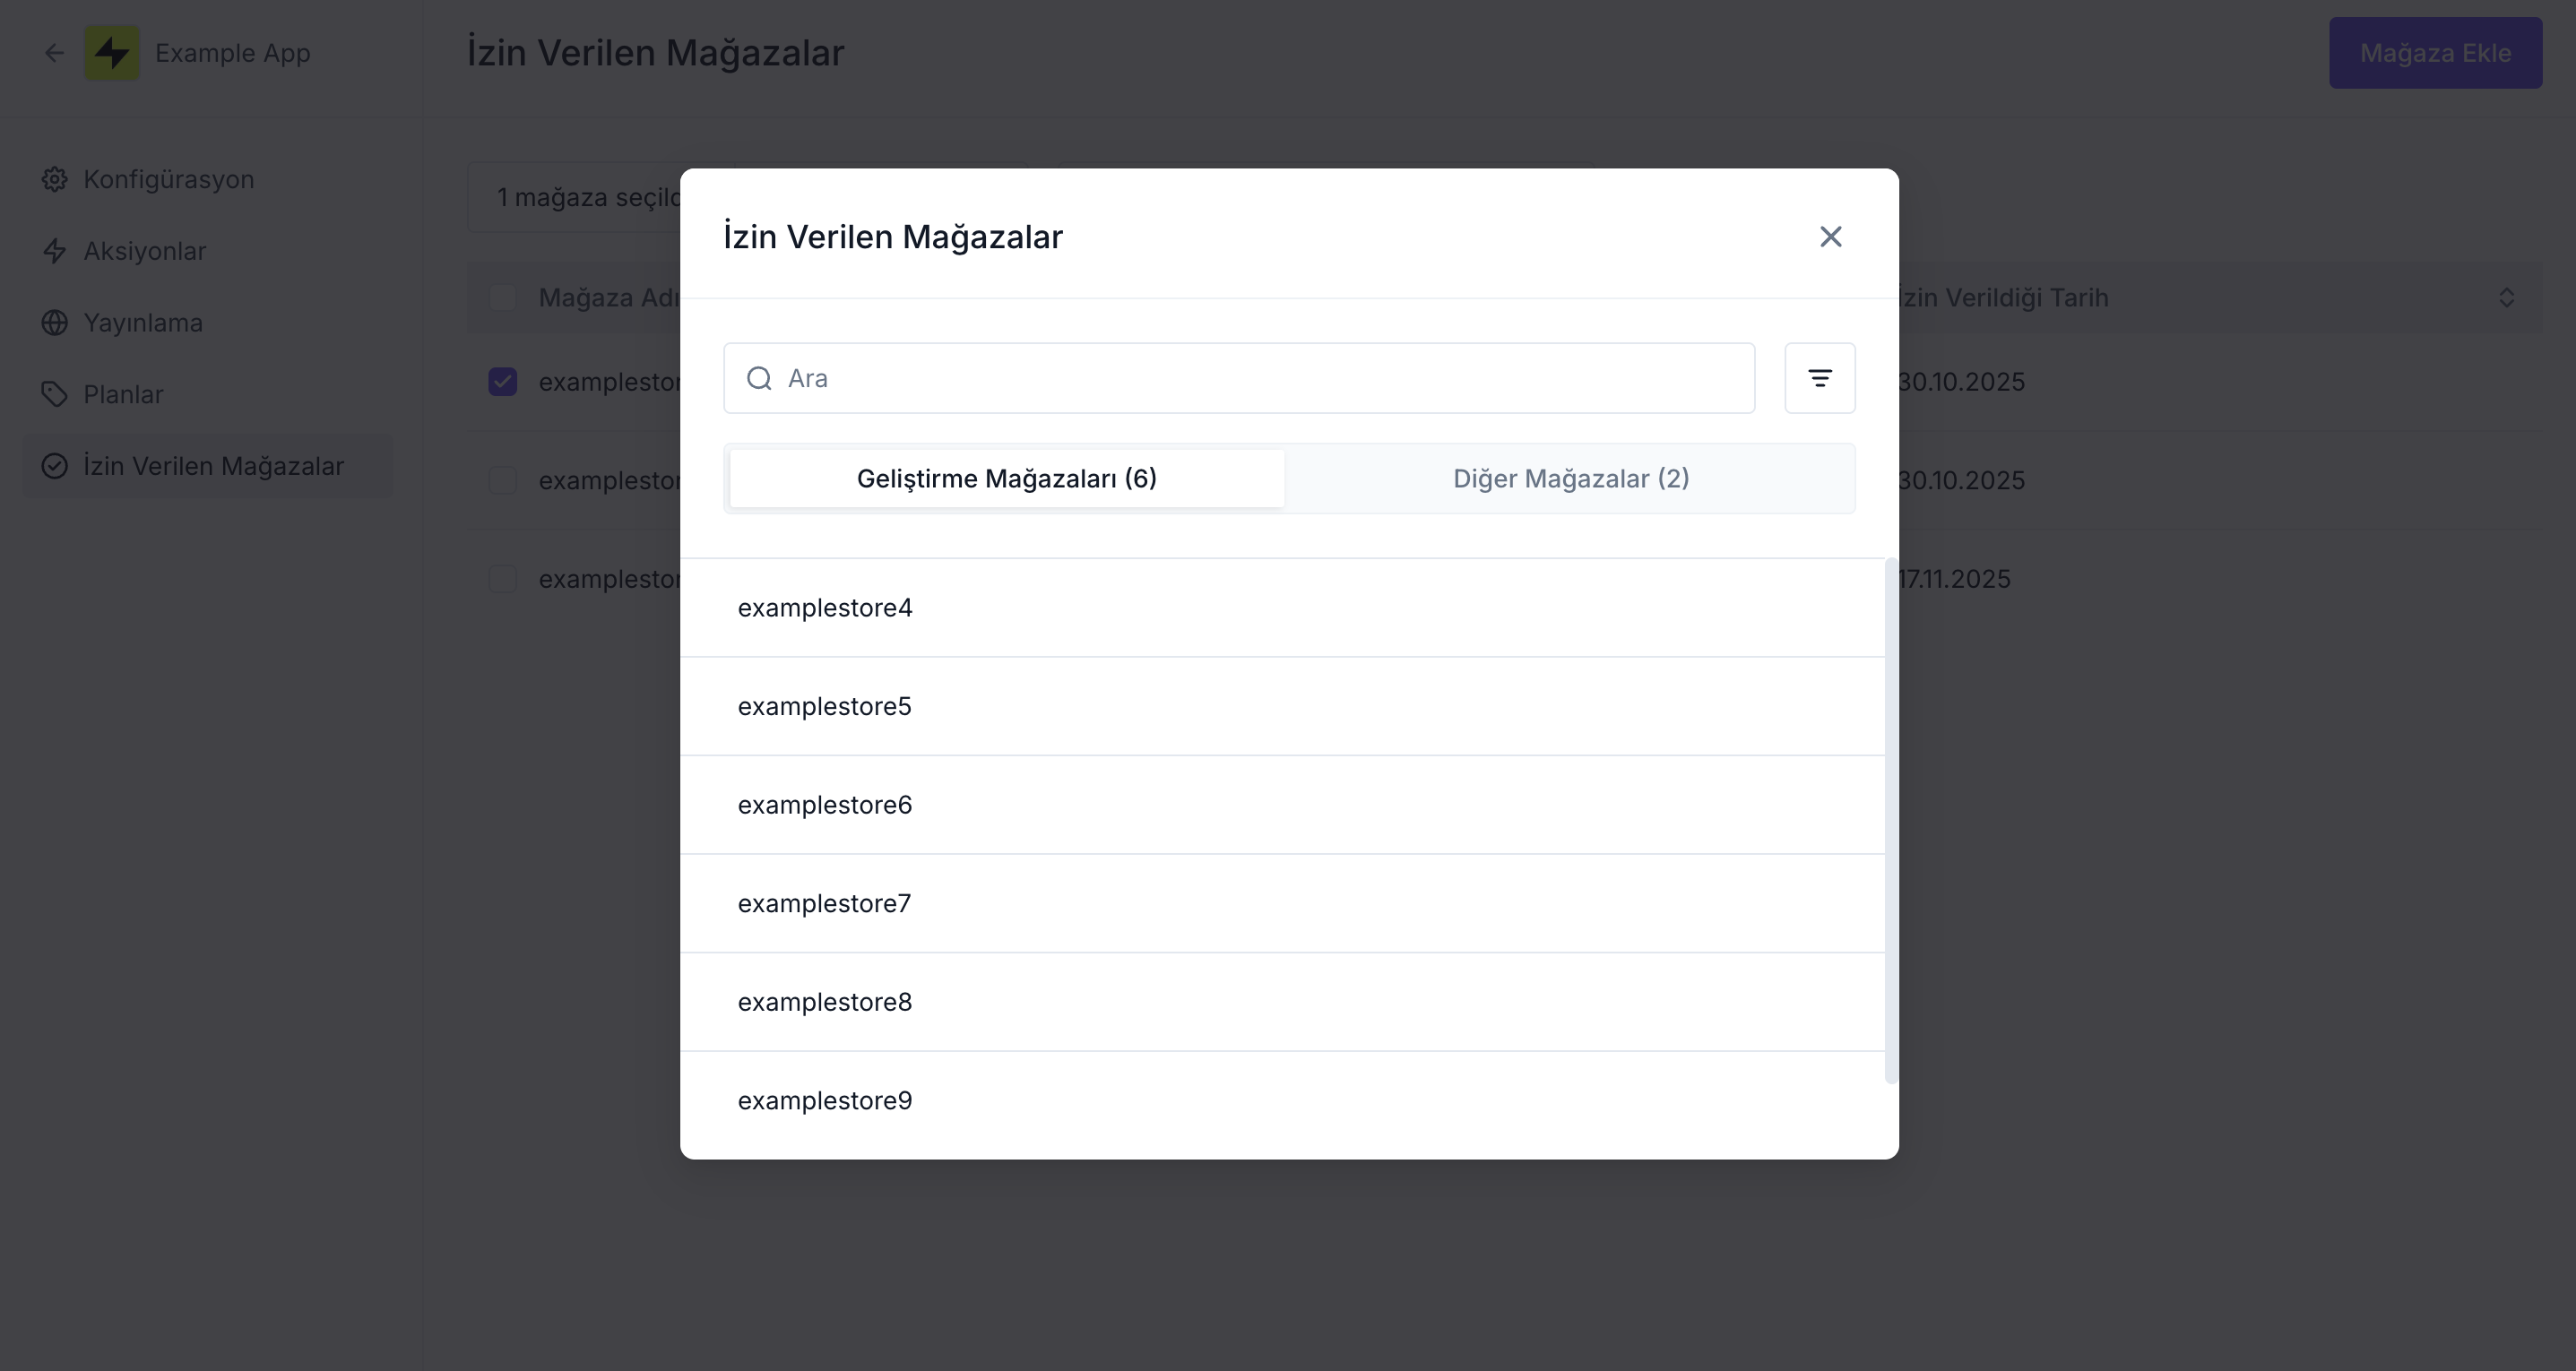2576x1371 pixels.
Task: Select the Planlar tag icon
Action: (55, 394)
